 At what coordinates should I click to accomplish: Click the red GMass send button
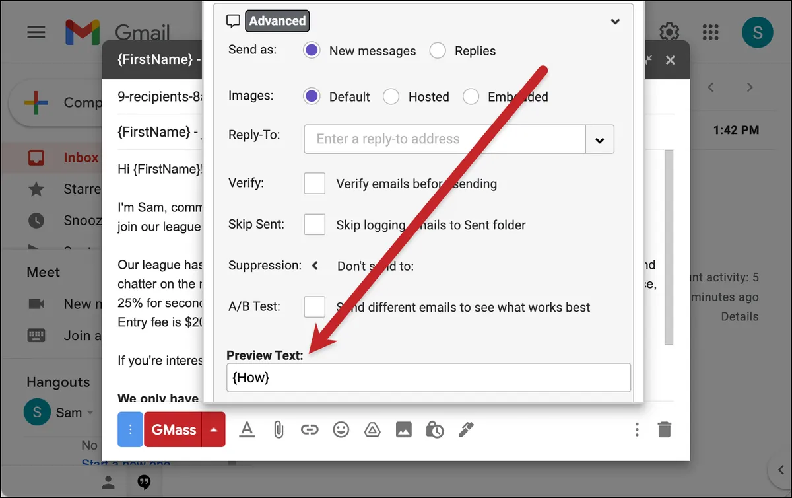[x=174, y=429]
